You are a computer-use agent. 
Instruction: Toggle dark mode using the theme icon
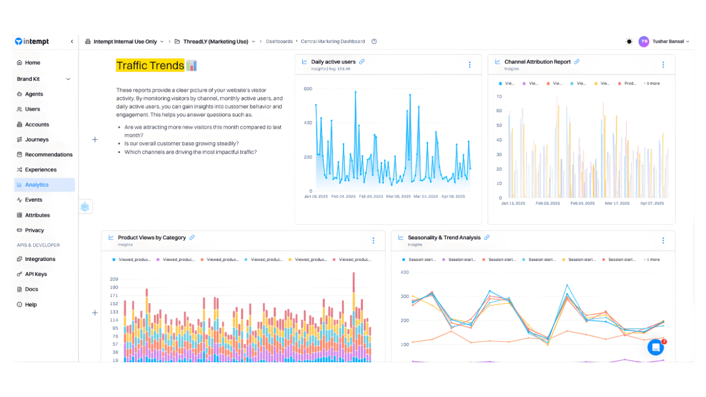629,41
